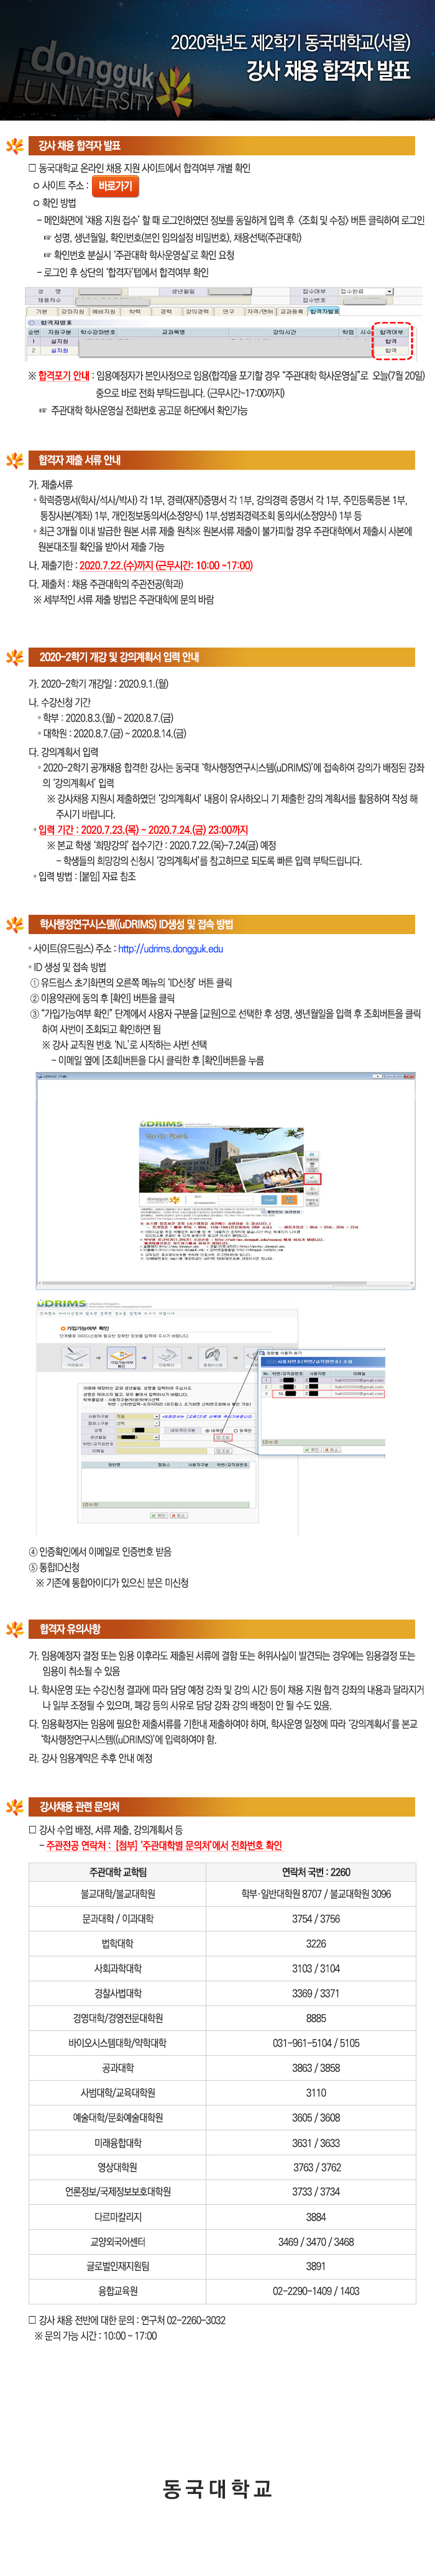Click the 영상대학원 table cell

click(118, 2167)
